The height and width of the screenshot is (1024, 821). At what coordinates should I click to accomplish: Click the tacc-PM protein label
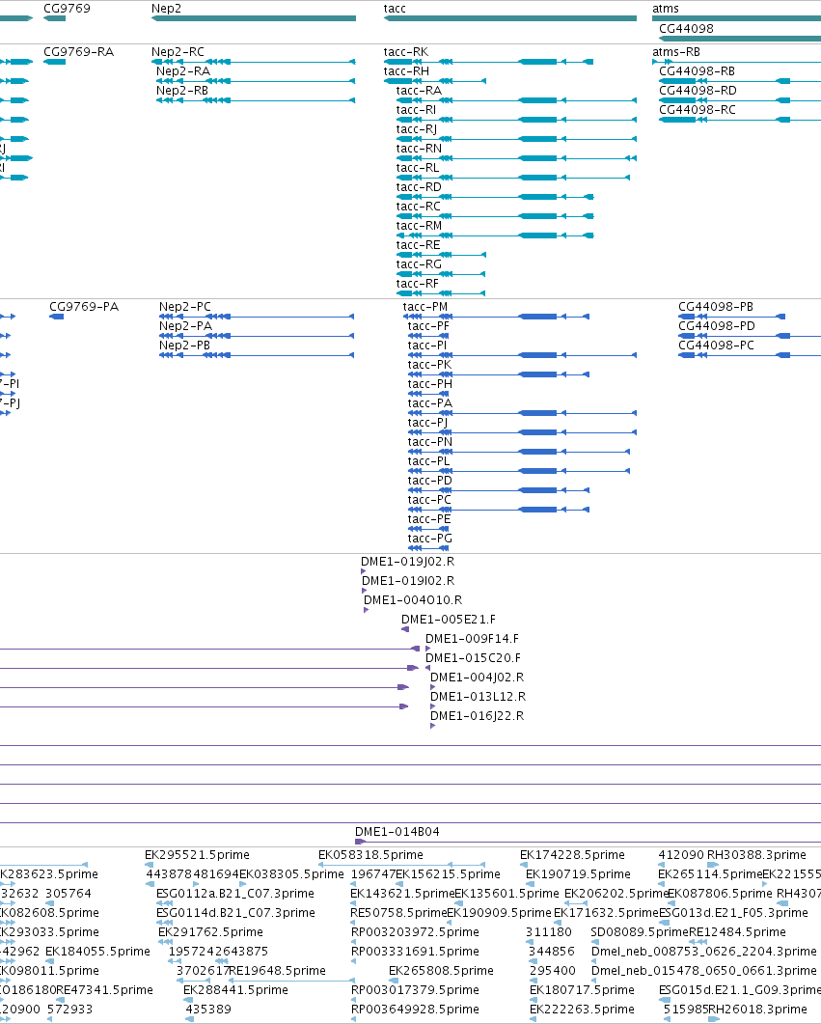pyautogui.click(x=425, y=306)
